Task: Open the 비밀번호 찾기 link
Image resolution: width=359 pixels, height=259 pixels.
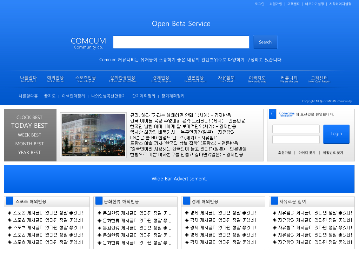Action: [333, 153]
